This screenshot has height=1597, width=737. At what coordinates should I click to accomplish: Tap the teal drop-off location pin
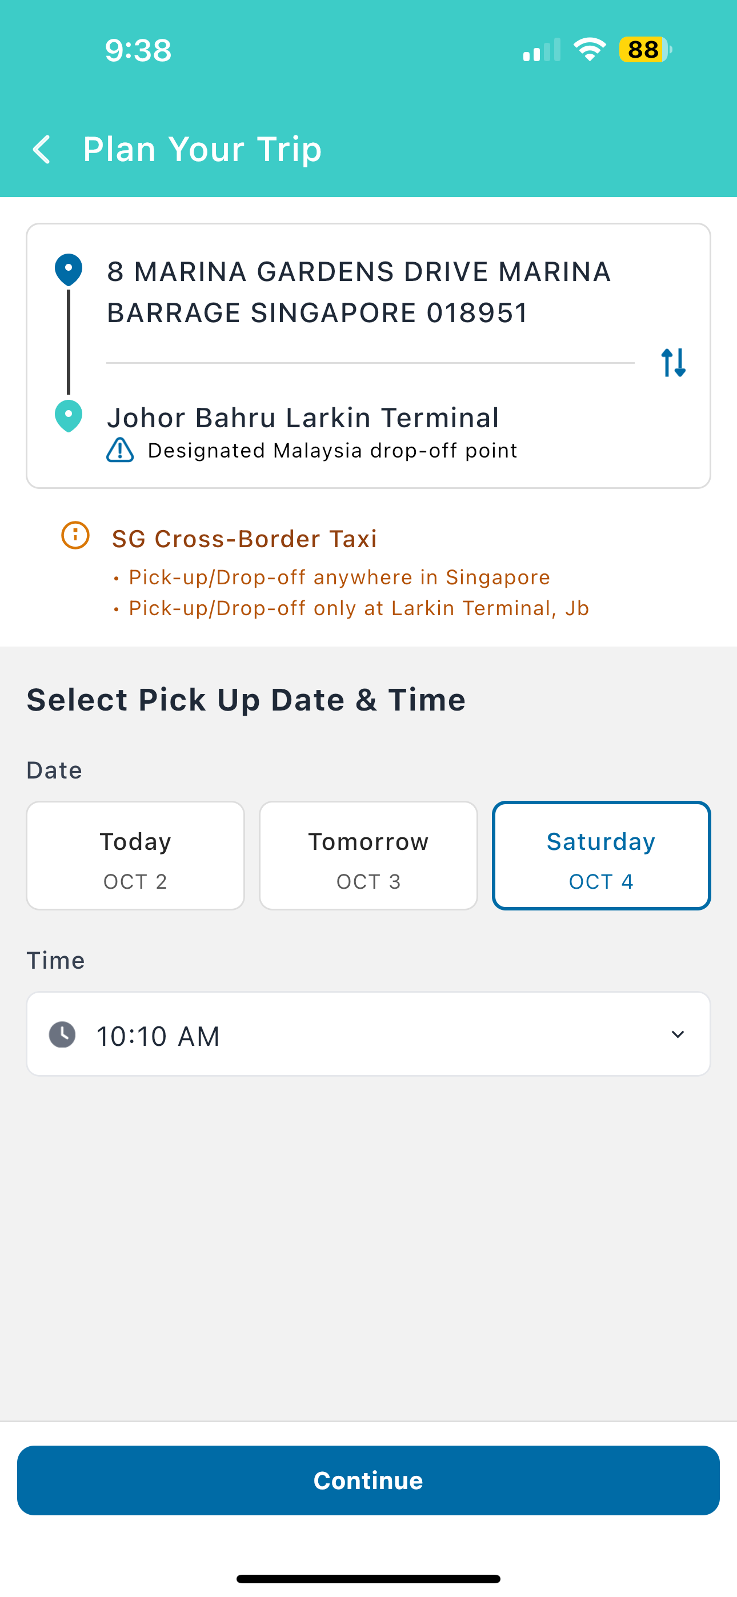[x=68, y=415]
